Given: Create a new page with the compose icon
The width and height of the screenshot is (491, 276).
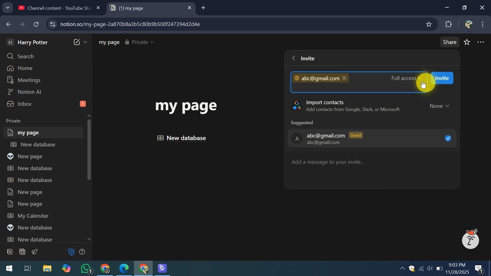Looking at the screenshot, I should tap(77, 42).
